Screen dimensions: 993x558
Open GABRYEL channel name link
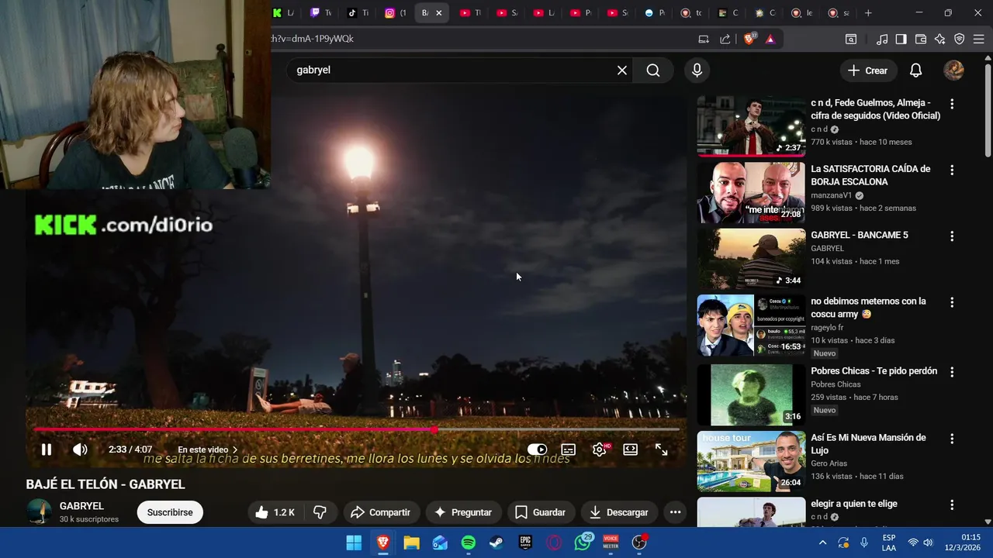click(81, 506)
